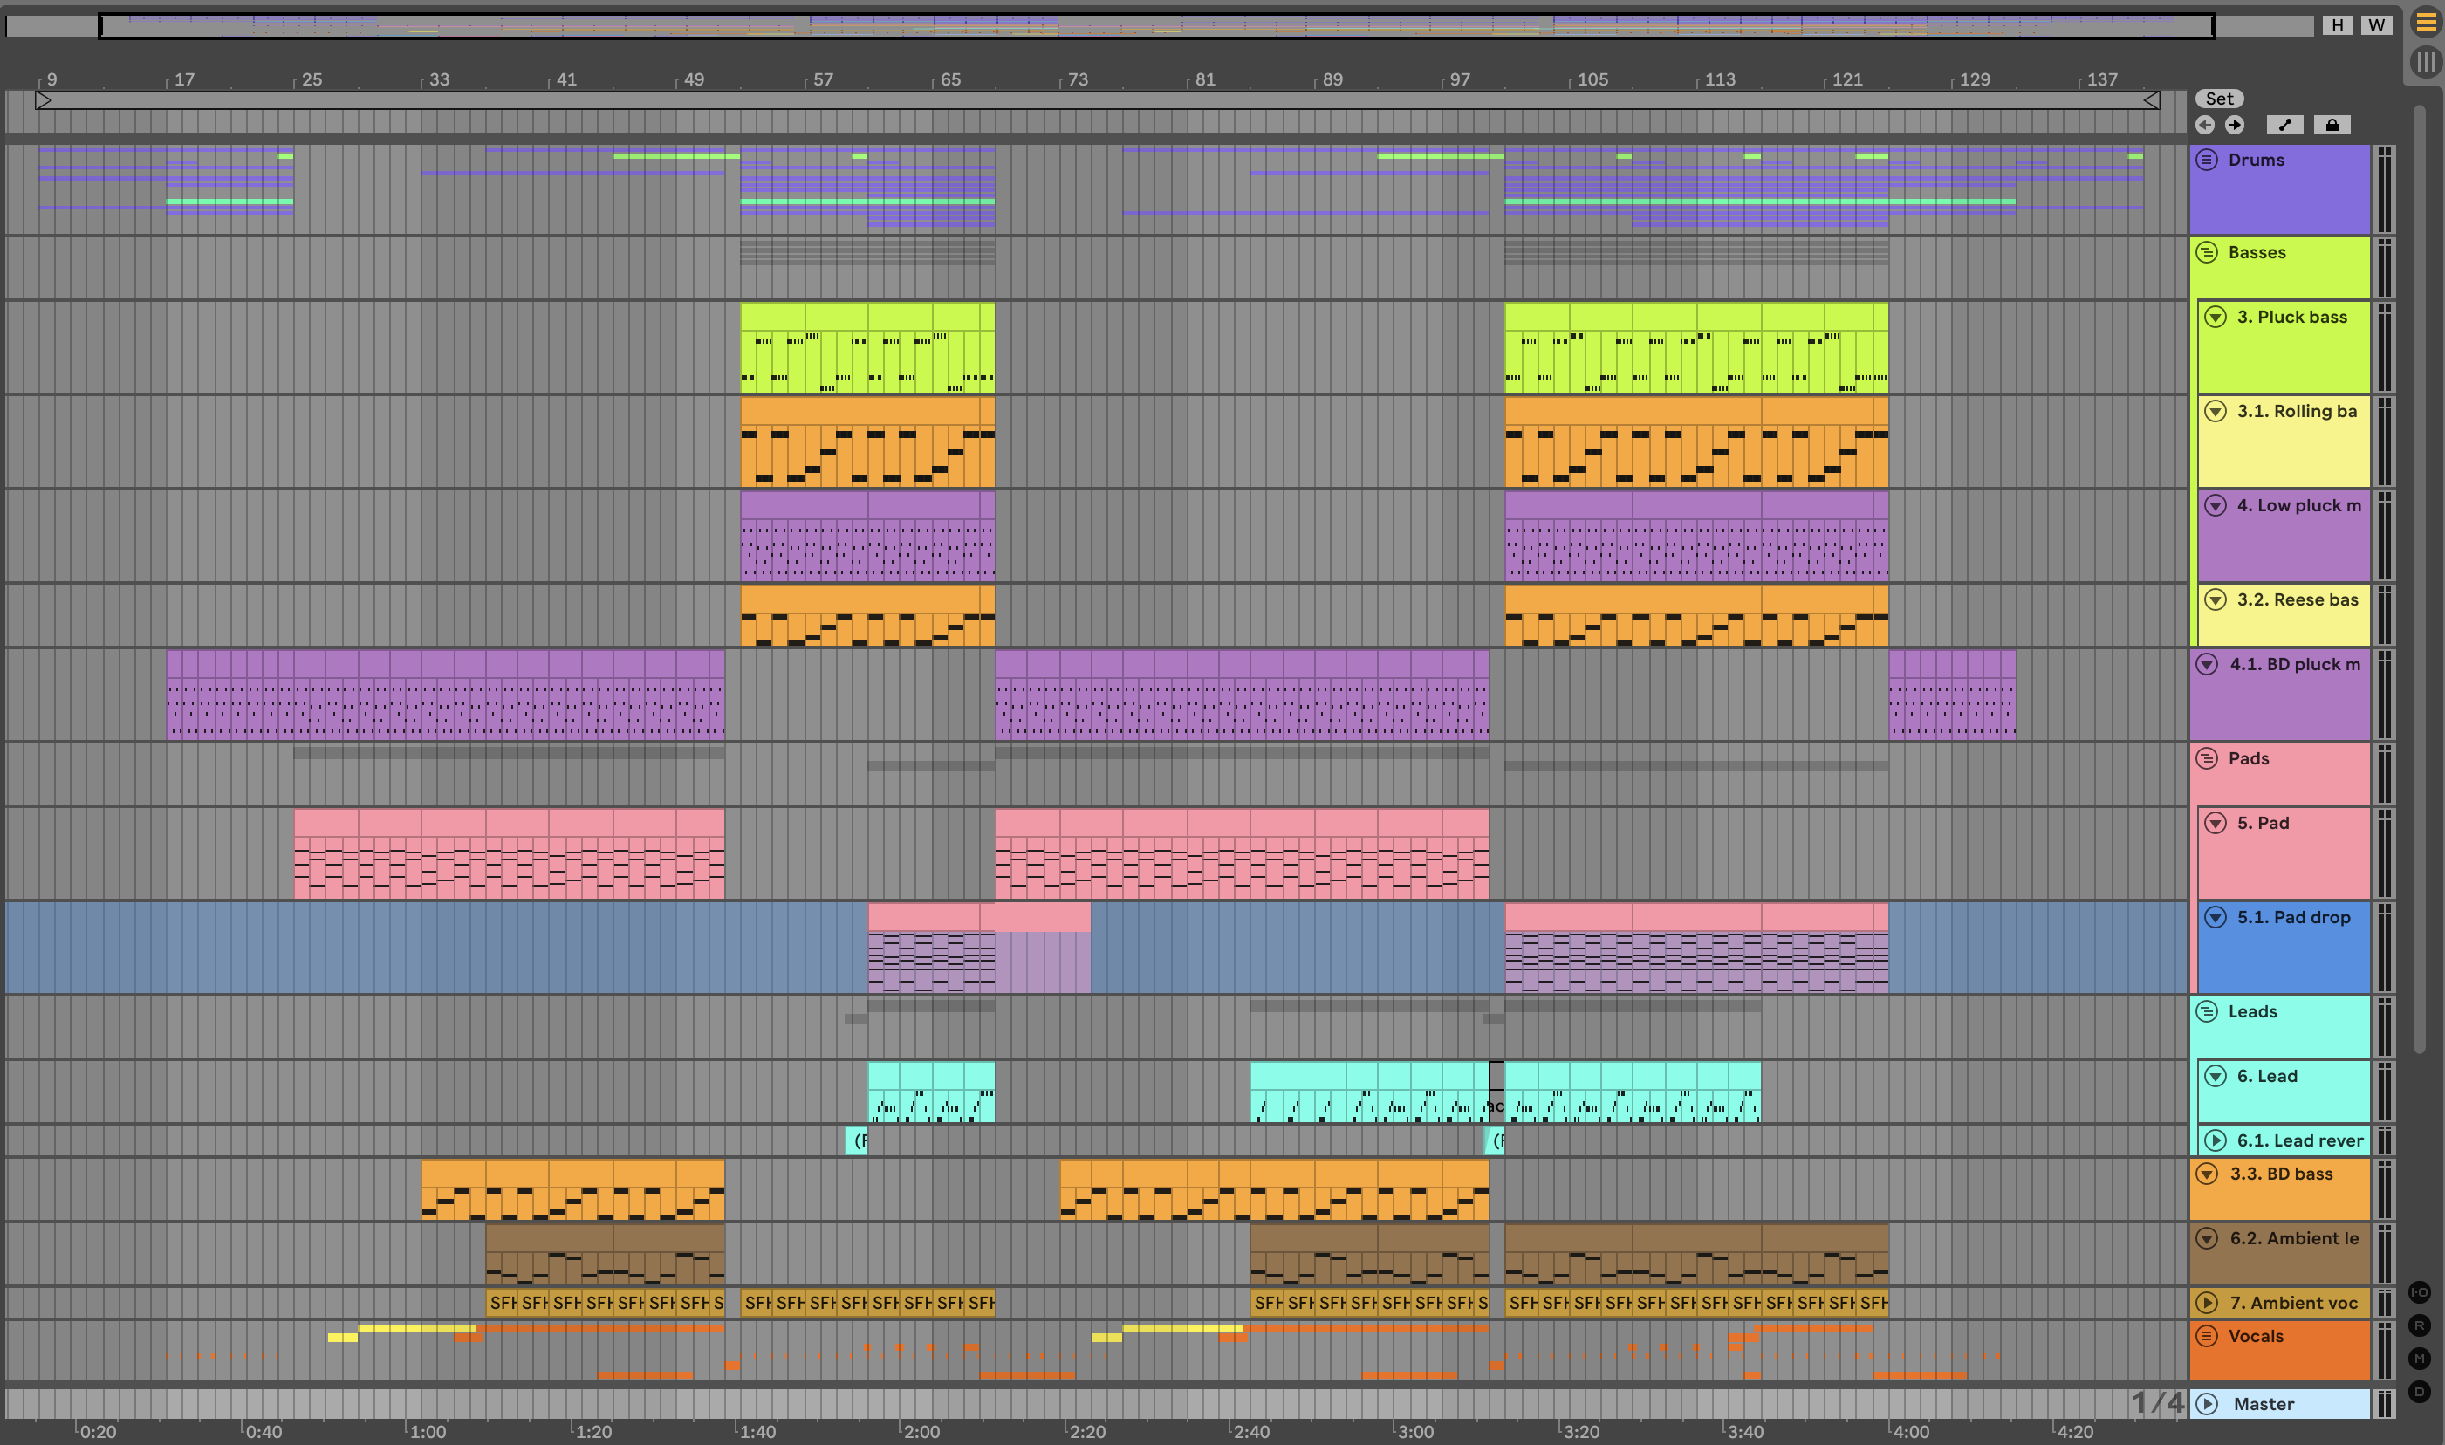Jump to next locator arrow

pos(2235,125)
